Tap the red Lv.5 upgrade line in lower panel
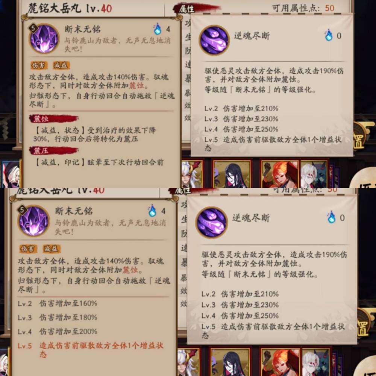376x376 pixels. (91, 349)
